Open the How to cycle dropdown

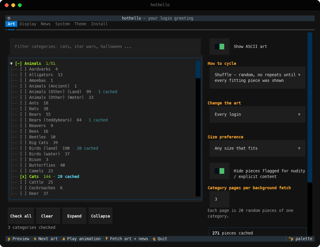point(257,78)
